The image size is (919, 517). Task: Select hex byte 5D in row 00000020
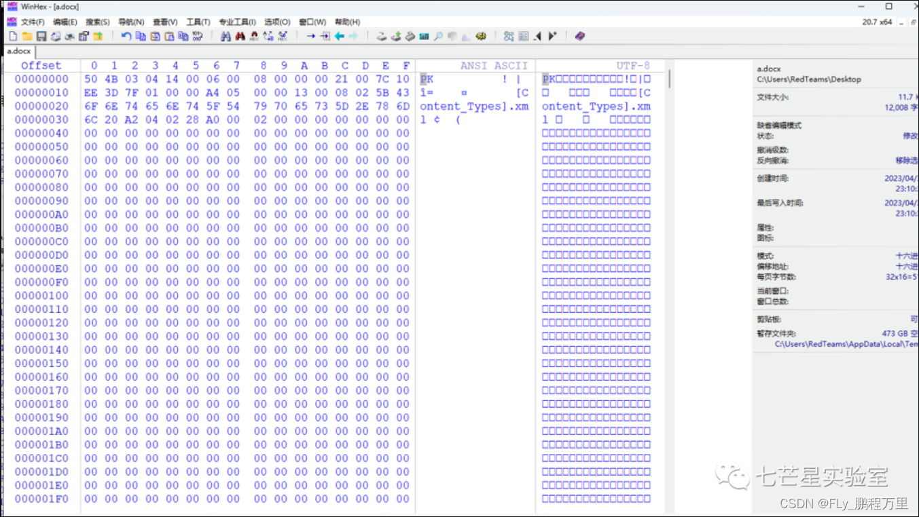(342, 107)
